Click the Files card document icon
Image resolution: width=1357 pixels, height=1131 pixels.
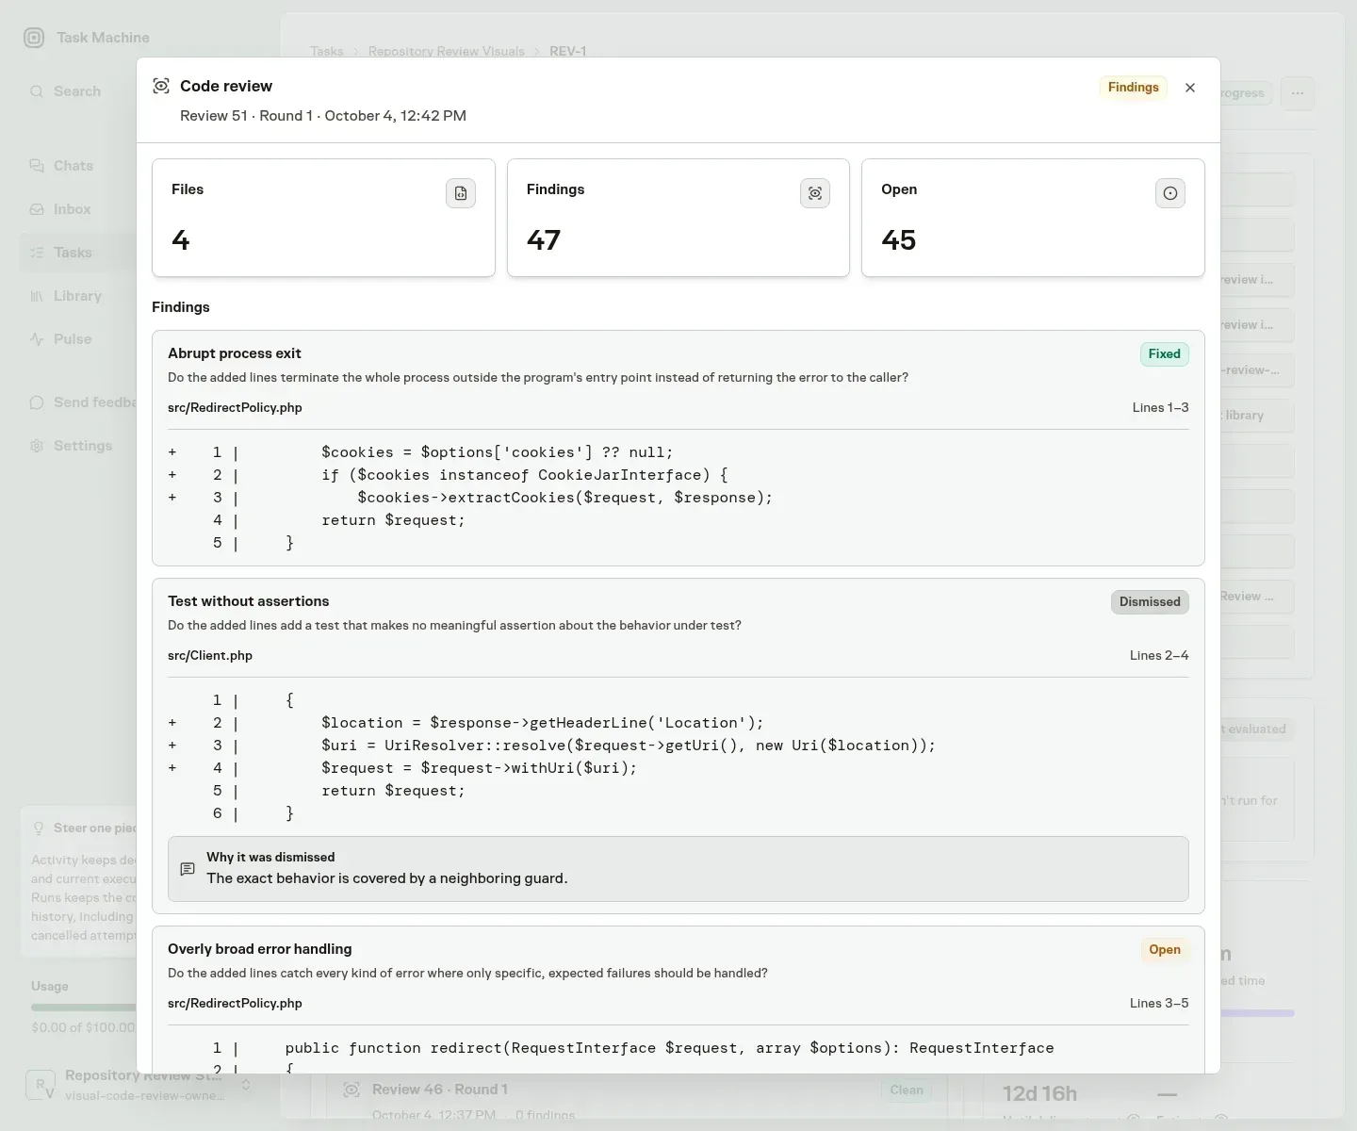(x=461, y=193)
